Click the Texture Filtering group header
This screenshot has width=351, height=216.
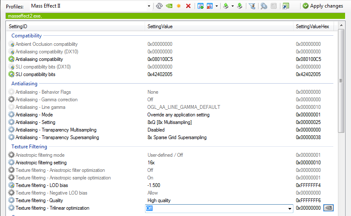pos(29,147)
